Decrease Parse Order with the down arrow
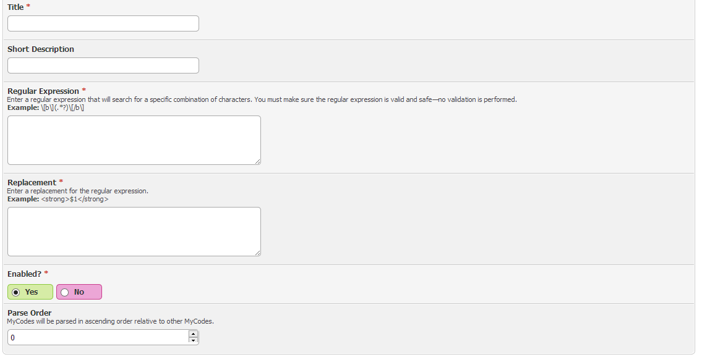The width and height of the screenshot is (702, 357). pos(193,340)
